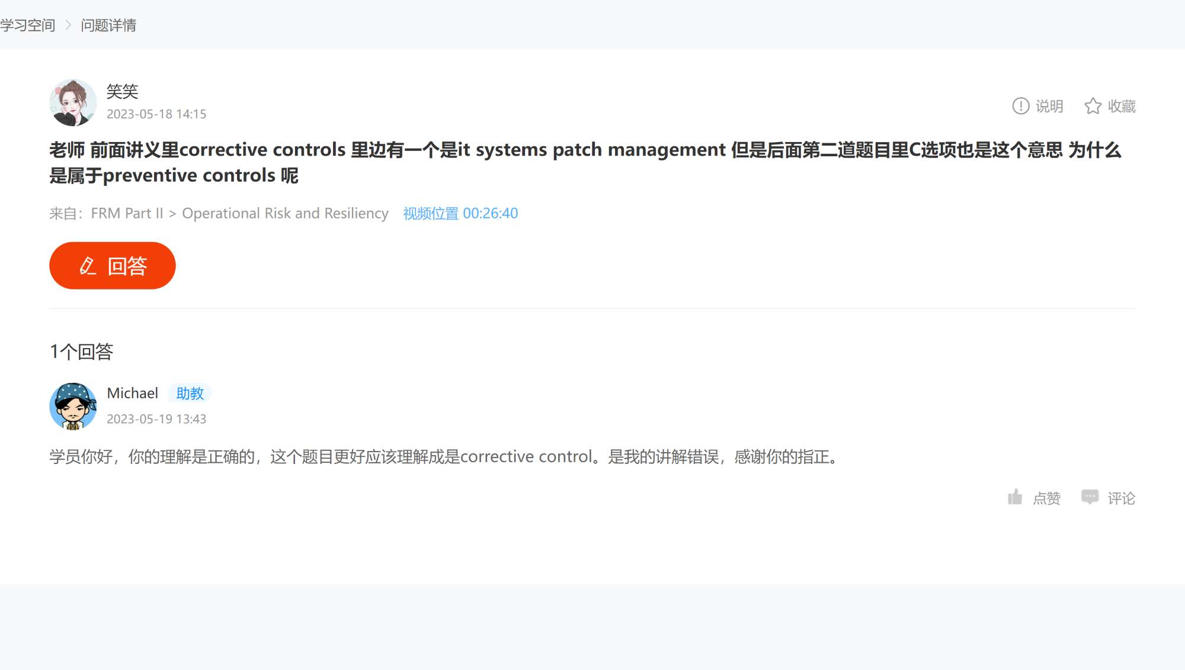Click the 收藏 text label
This screenshot has height=670, width=1185.
(x=1122, y=106)
